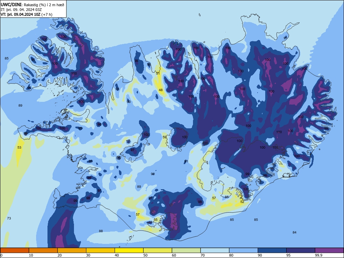Image resolution: width=344 pixels, height=258 pixels.
Task: Pick the light green 60–70 legend swatch
Action: click(186, 250)
